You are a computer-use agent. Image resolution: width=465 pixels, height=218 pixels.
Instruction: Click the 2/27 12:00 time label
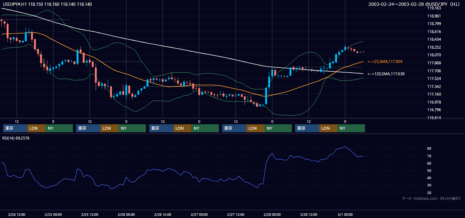point(236,215)
